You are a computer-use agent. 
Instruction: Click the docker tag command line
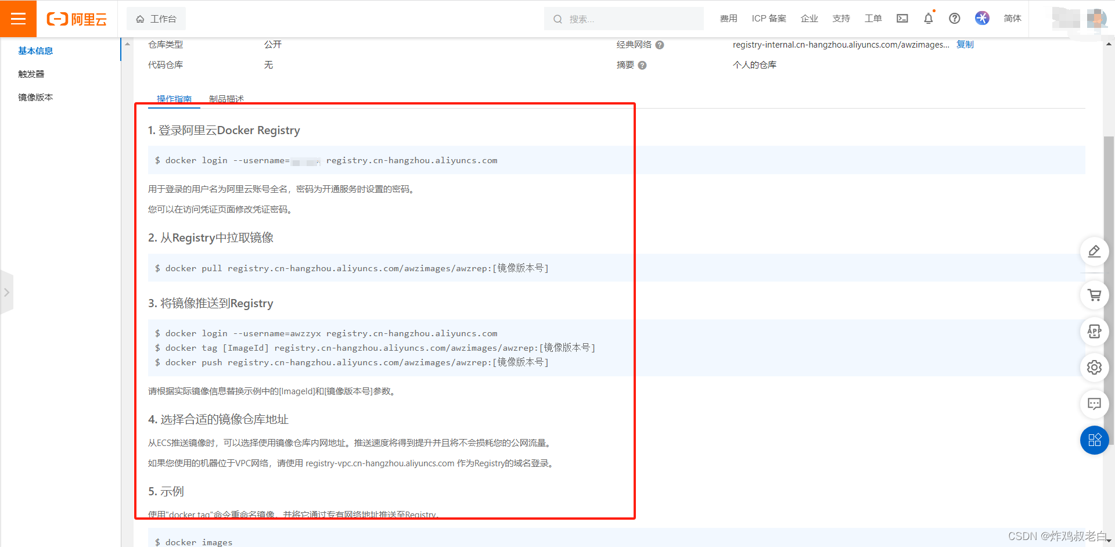[375, 348]
